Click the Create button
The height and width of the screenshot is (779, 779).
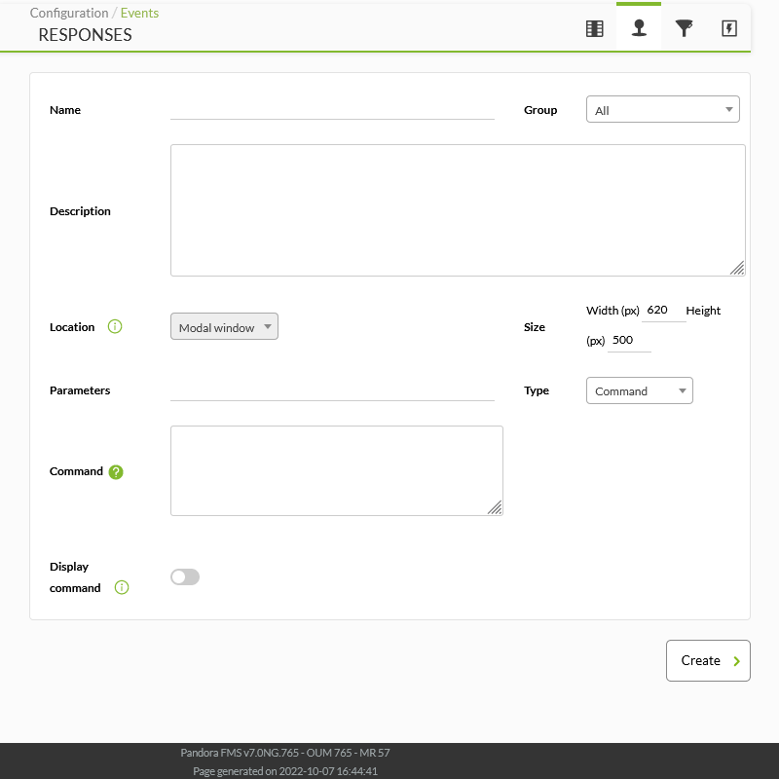point(708,661)
